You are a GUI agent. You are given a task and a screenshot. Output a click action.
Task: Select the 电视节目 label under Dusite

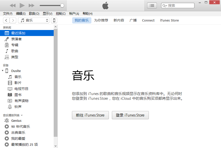[21, 89]
